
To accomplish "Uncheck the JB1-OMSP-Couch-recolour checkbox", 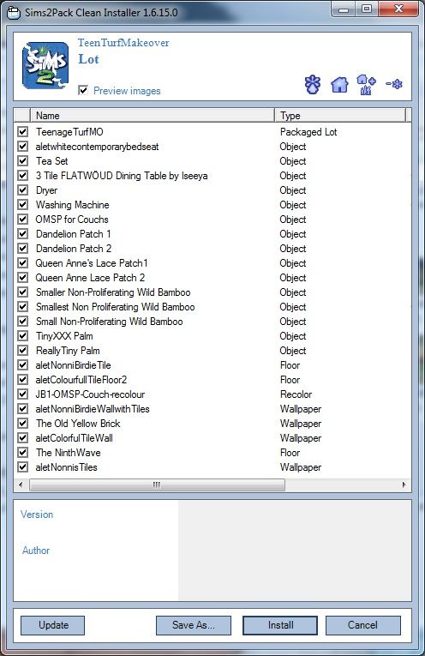I will 22,394.
